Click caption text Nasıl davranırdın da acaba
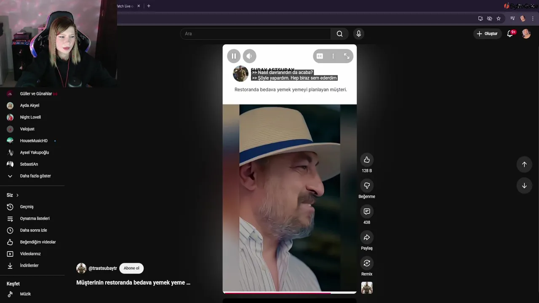This screenshot has height=303, width=539. (x=283, y=72)
